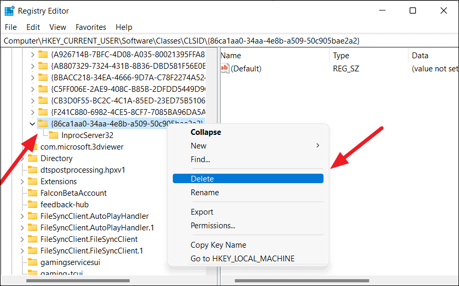Screen dimensions: 459x286
Task: Expand the FileSyncClient.AutoPlayHandler.1 key
Action: click(22, 228)
